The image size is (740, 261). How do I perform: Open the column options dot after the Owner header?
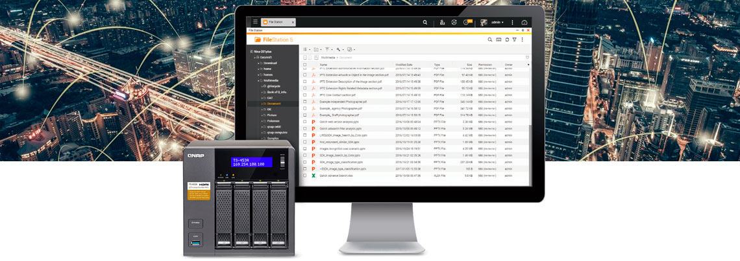[x=528, y=65]
